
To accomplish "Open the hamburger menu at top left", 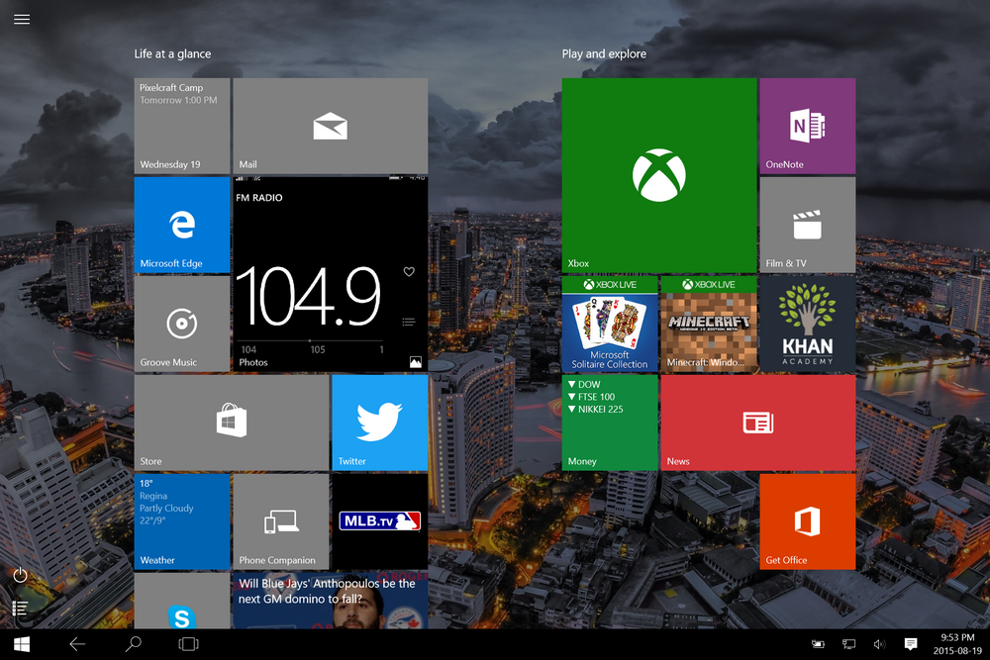I will 22,19.
